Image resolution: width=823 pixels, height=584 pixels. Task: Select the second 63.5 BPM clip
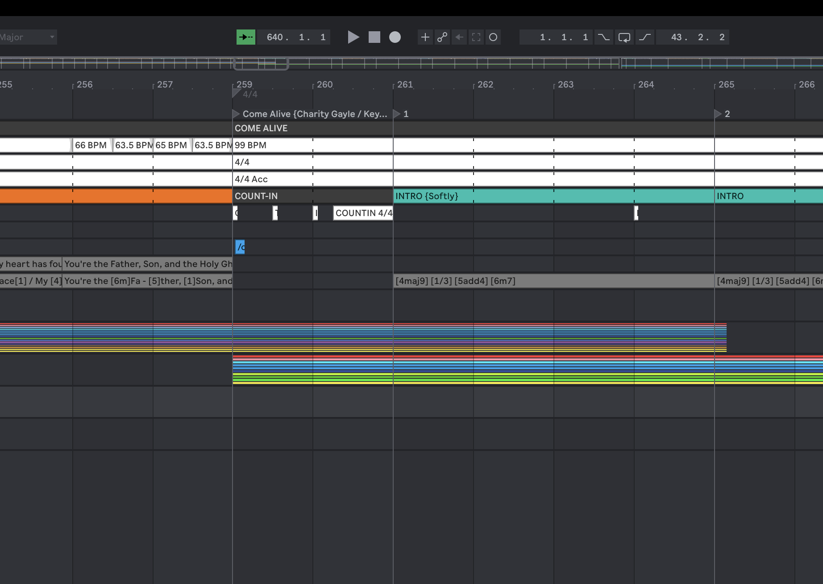212,145
